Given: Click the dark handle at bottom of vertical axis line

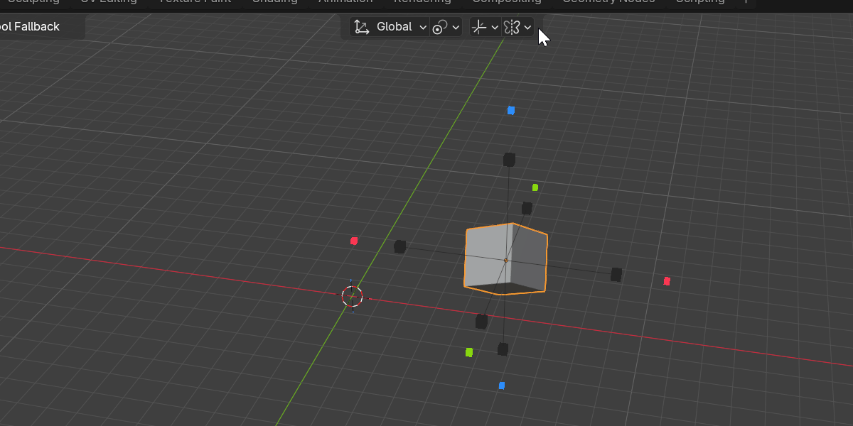Looking at the screenshot, I should click(503, 349).
